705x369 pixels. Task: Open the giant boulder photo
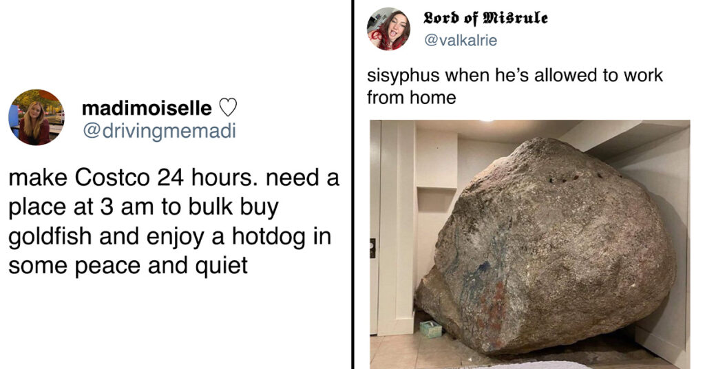coord(530,244)
